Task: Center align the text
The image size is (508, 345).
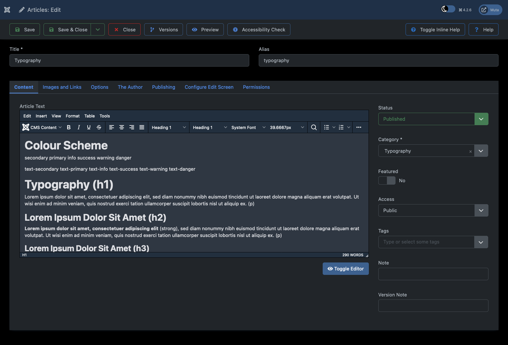Action: click(122, 127)
